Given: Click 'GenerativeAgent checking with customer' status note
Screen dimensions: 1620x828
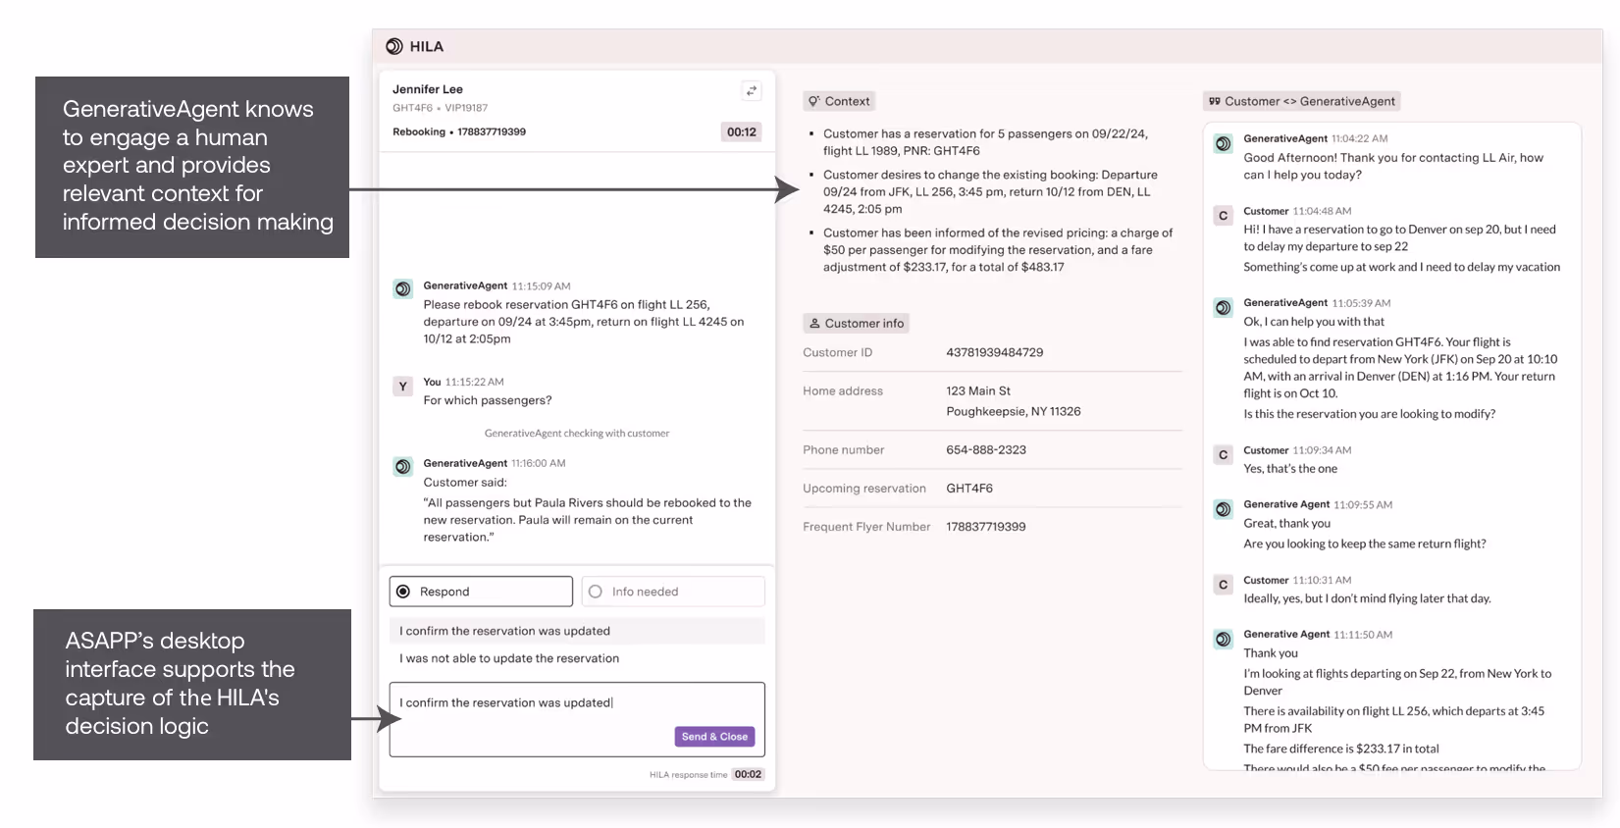Looking at the screenshot, I should coord(577,433).
